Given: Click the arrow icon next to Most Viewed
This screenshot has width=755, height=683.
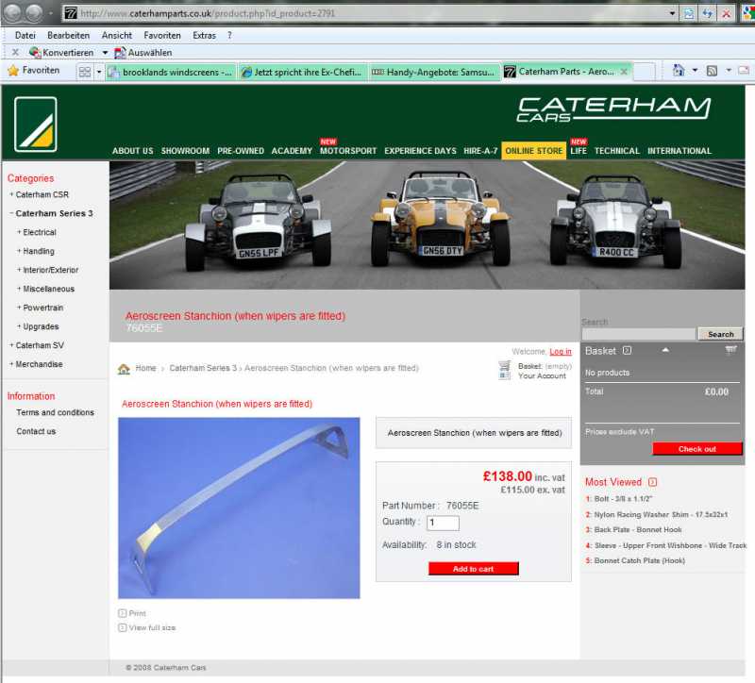Looking at the screenshot, I should tap(653, 482).
